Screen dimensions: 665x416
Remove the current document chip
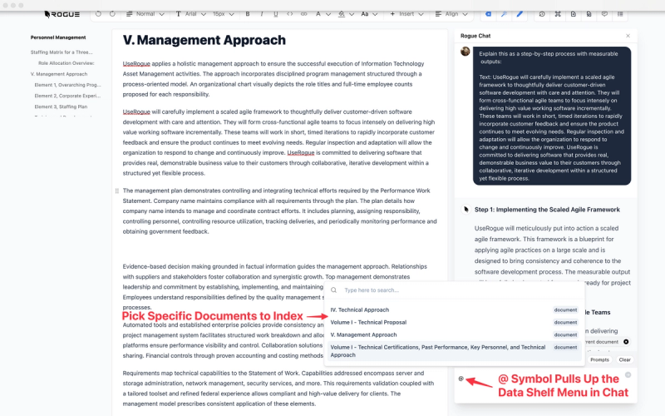[626, 342]
